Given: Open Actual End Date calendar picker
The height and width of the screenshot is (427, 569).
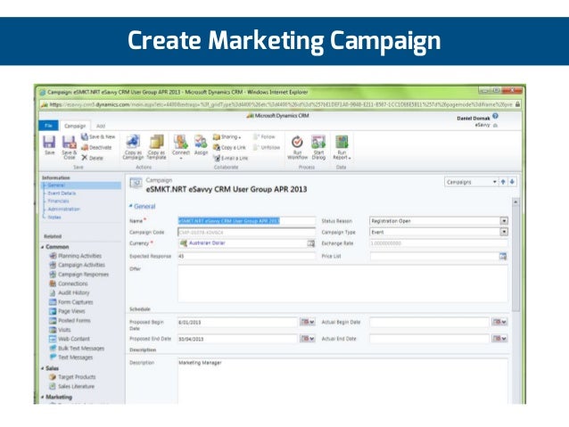Looking at the screenshot, I should coord(499,339).
